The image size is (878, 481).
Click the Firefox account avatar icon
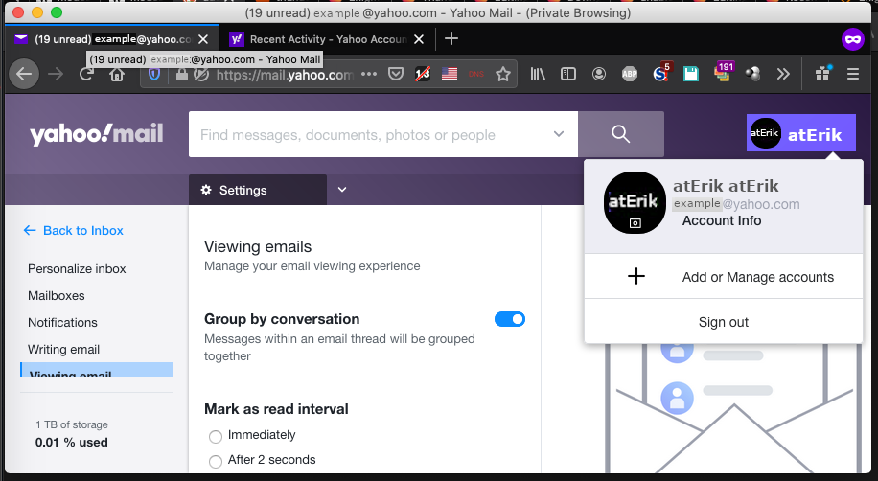pos(598,74)
